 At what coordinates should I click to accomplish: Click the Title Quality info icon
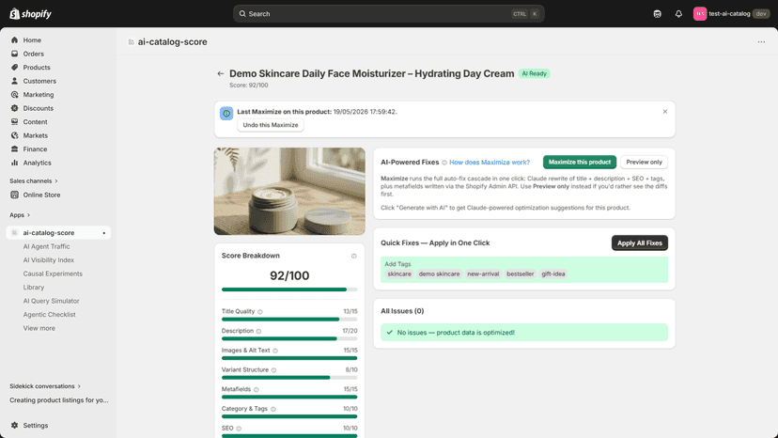point(260,312)
